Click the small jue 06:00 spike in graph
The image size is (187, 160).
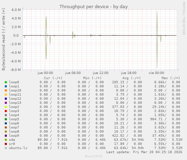click(x=72, y=35)
